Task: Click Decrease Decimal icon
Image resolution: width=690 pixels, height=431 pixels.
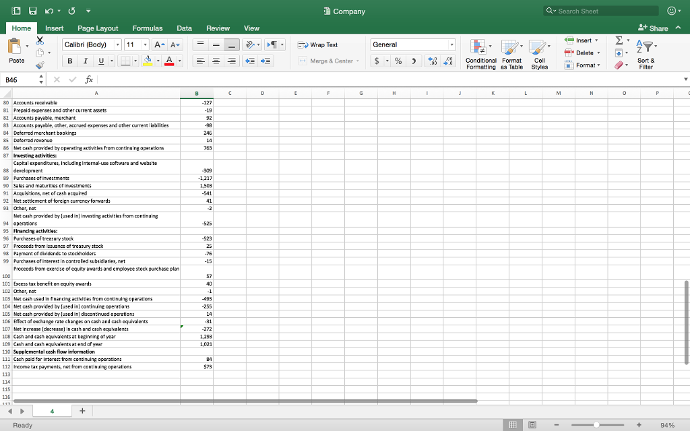Action: pos(448,61)
